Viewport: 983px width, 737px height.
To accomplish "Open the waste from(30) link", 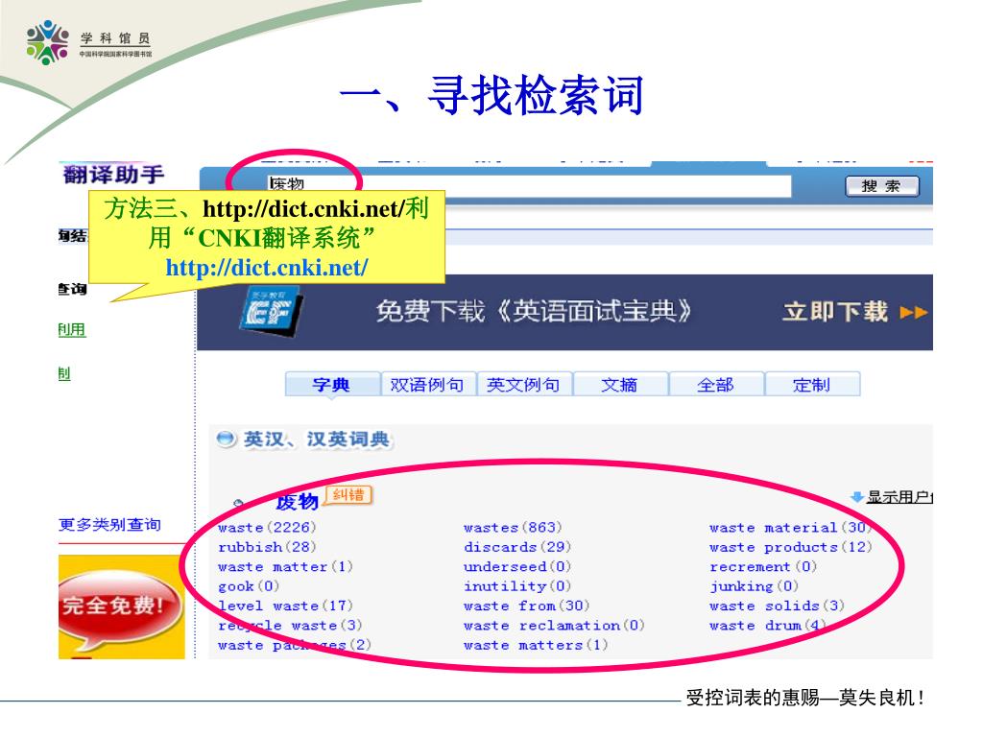I will coord(527,606).
